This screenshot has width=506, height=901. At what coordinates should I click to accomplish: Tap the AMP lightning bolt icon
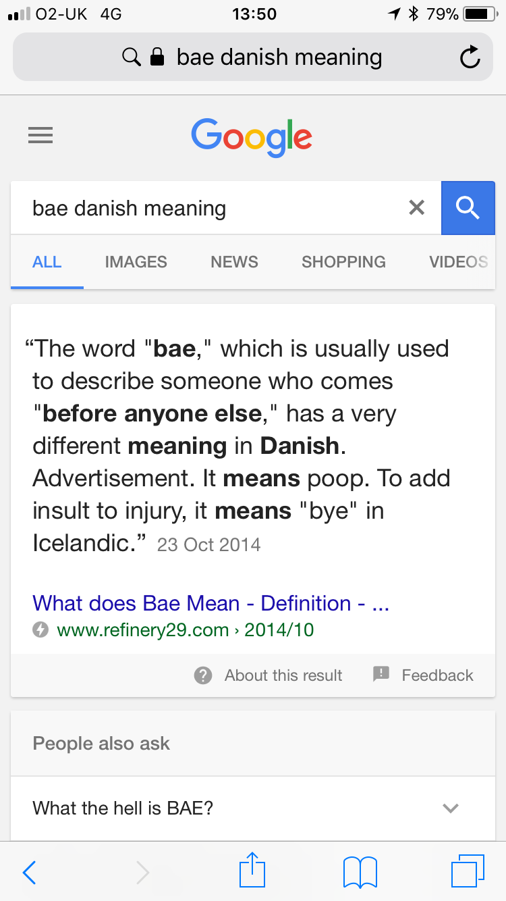[41, 630]
